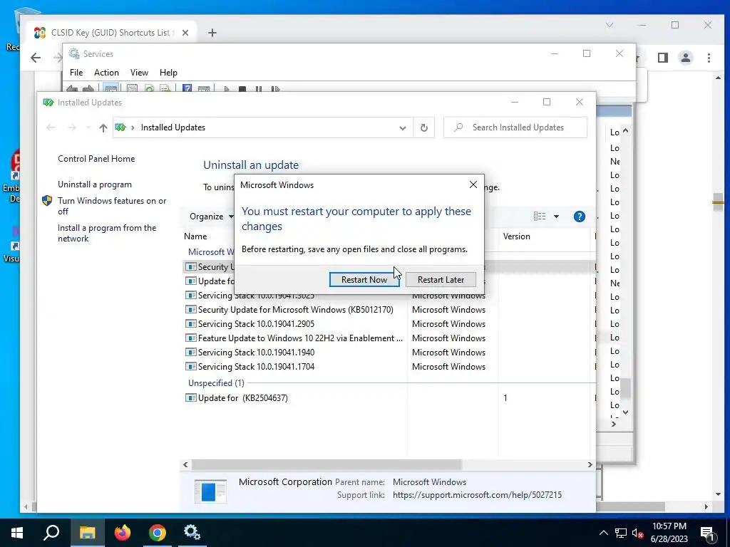Open Install a program from the network
The width and height of the screenshot is (730, 547).
tap(107, 233)
